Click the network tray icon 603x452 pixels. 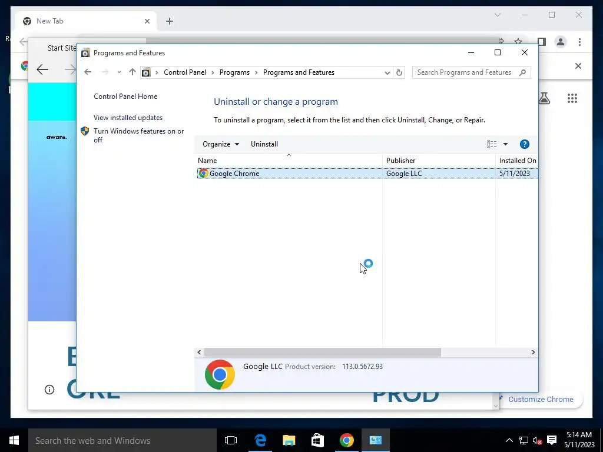tap(524, 440)
